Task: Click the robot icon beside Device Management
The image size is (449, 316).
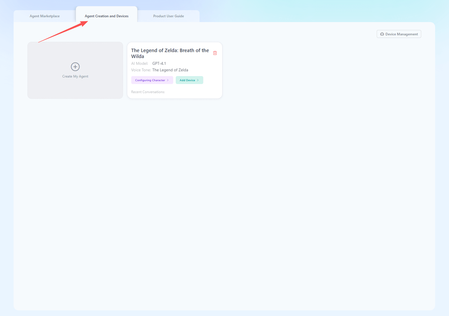Action: point(382,34)
